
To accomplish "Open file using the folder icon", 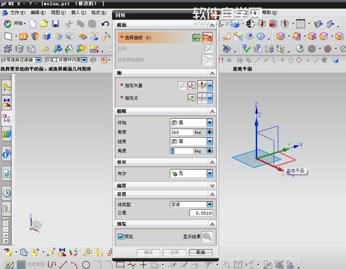I will pos(44,24).
